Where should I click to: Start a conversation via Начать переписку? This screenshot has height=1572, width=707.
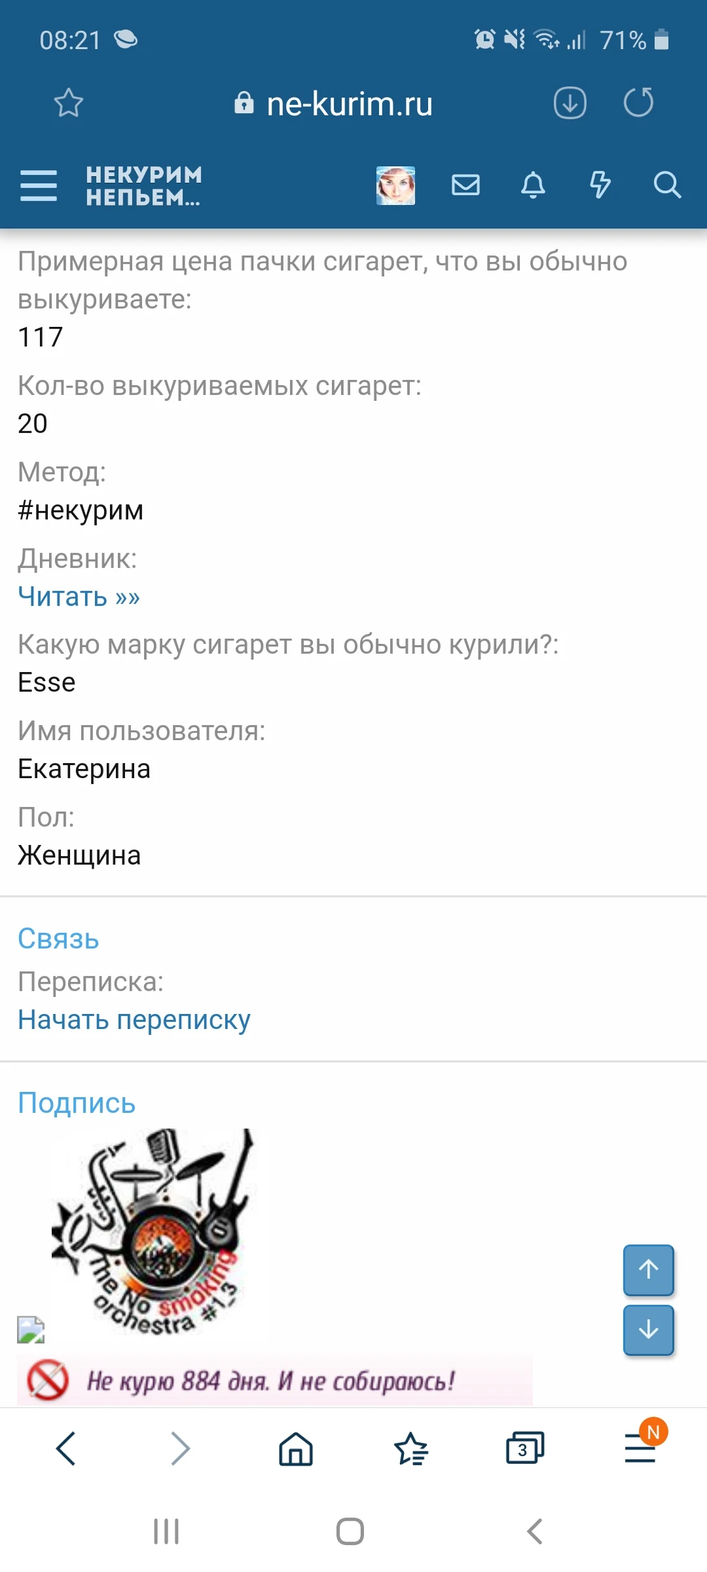click(134, 1020)
